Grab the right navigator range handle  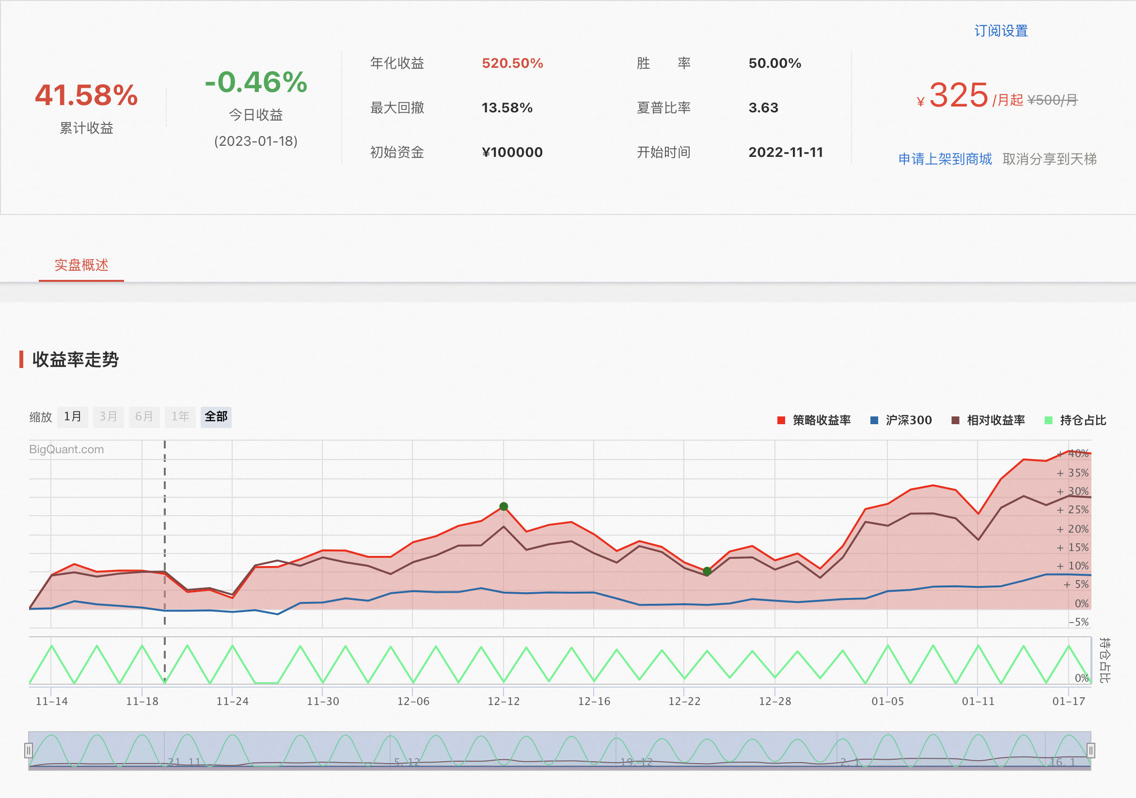[1091, 751]
